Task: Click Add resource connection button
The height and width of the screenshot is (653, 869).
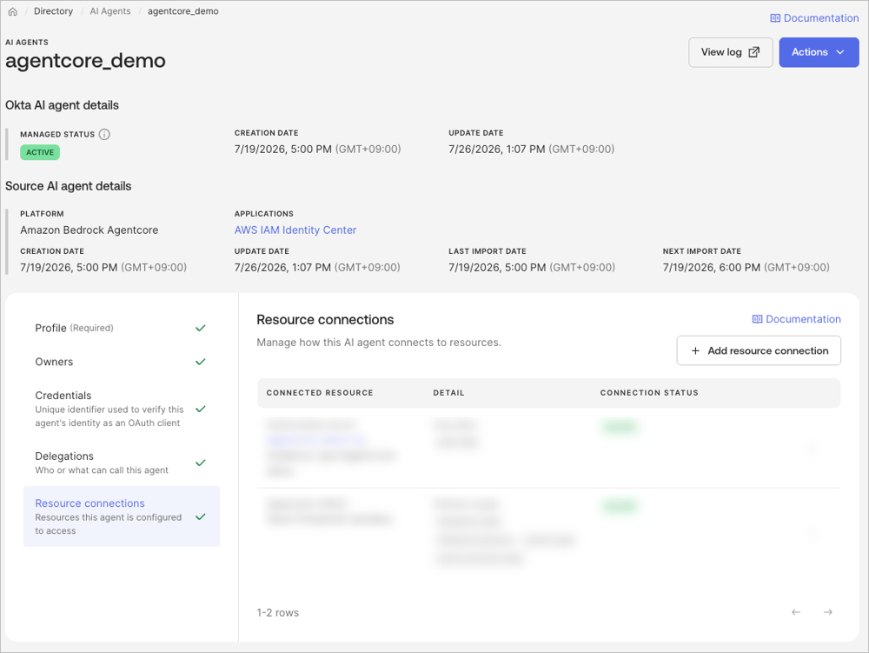Action: pos(759,350)
